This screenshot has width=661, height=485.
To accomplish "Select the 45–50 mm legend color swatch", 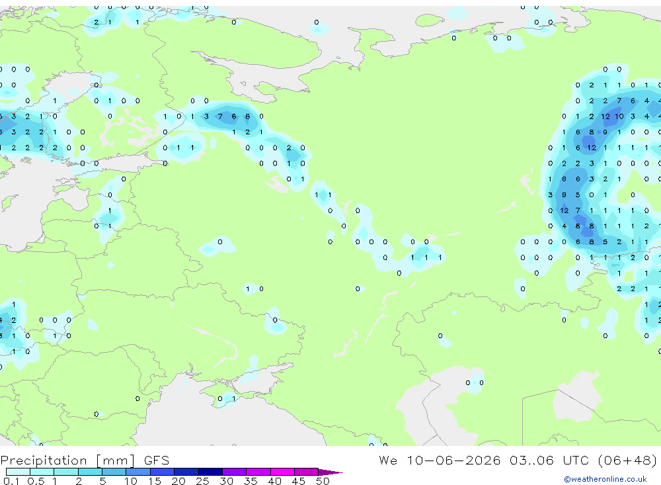I will [306, 472].
